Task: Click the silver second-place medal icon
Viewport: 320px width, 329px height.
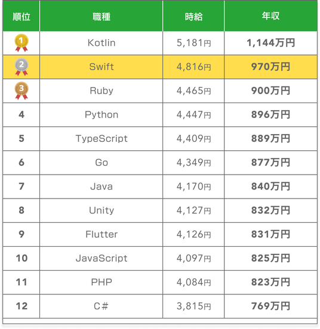Action: [x=21, y=67]
